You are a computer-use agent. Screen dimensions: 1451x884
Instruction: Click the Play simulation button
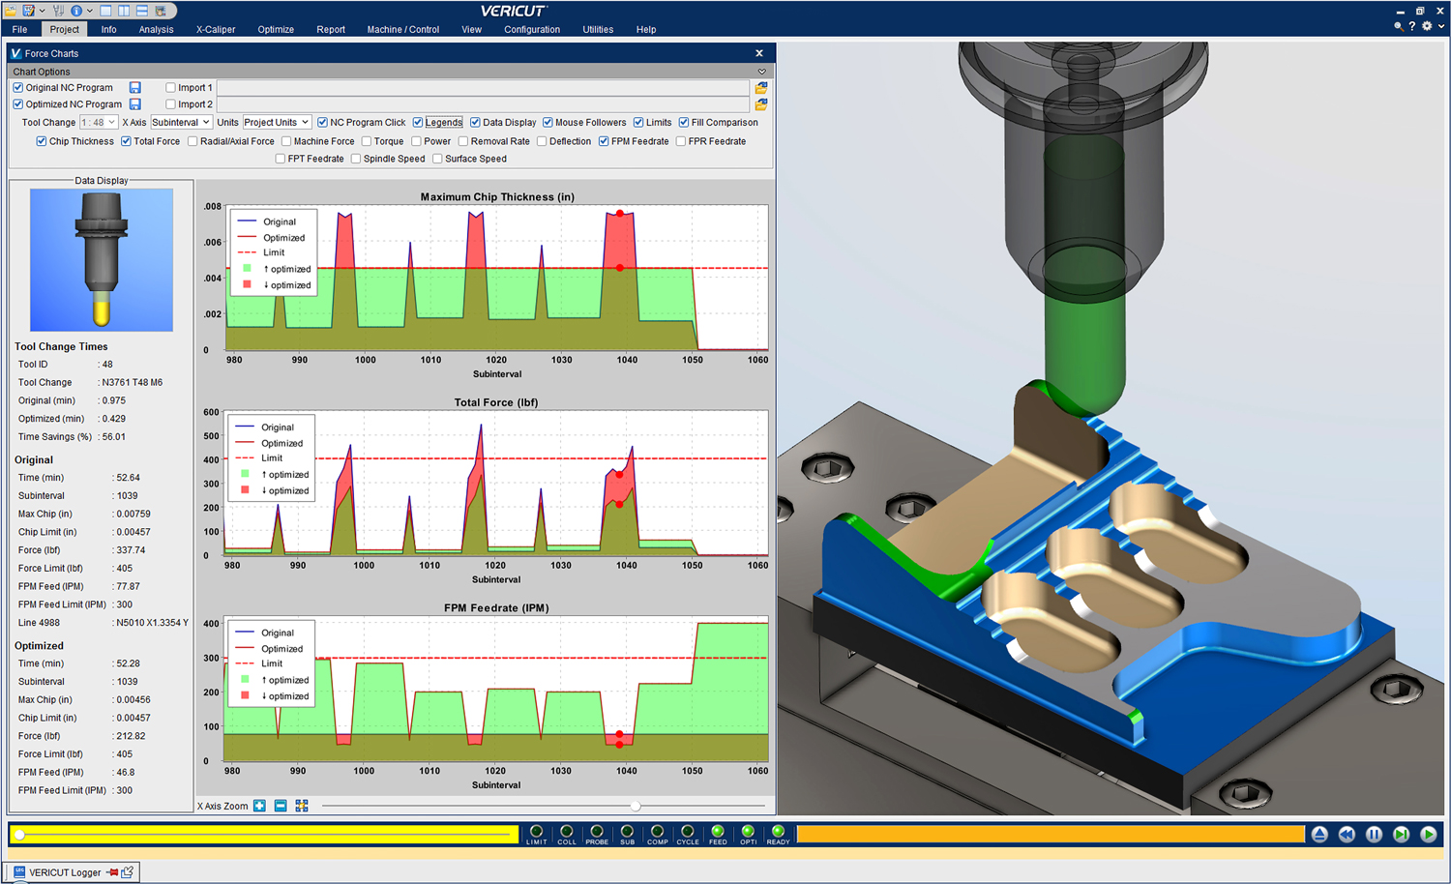(1428, 834)
